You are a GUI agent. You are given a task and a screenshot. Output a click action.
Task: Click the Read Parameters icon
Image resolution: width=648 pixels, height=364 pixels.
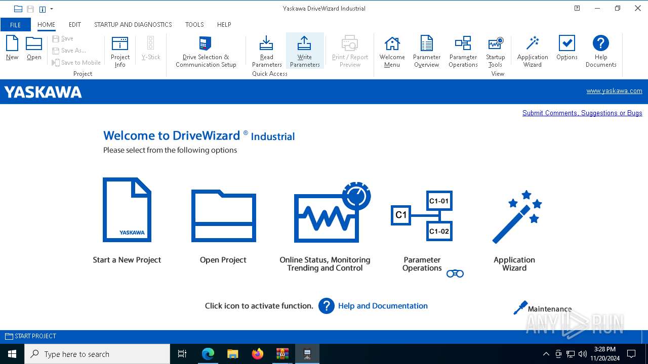pyautogui.click(x=267, y=51)
